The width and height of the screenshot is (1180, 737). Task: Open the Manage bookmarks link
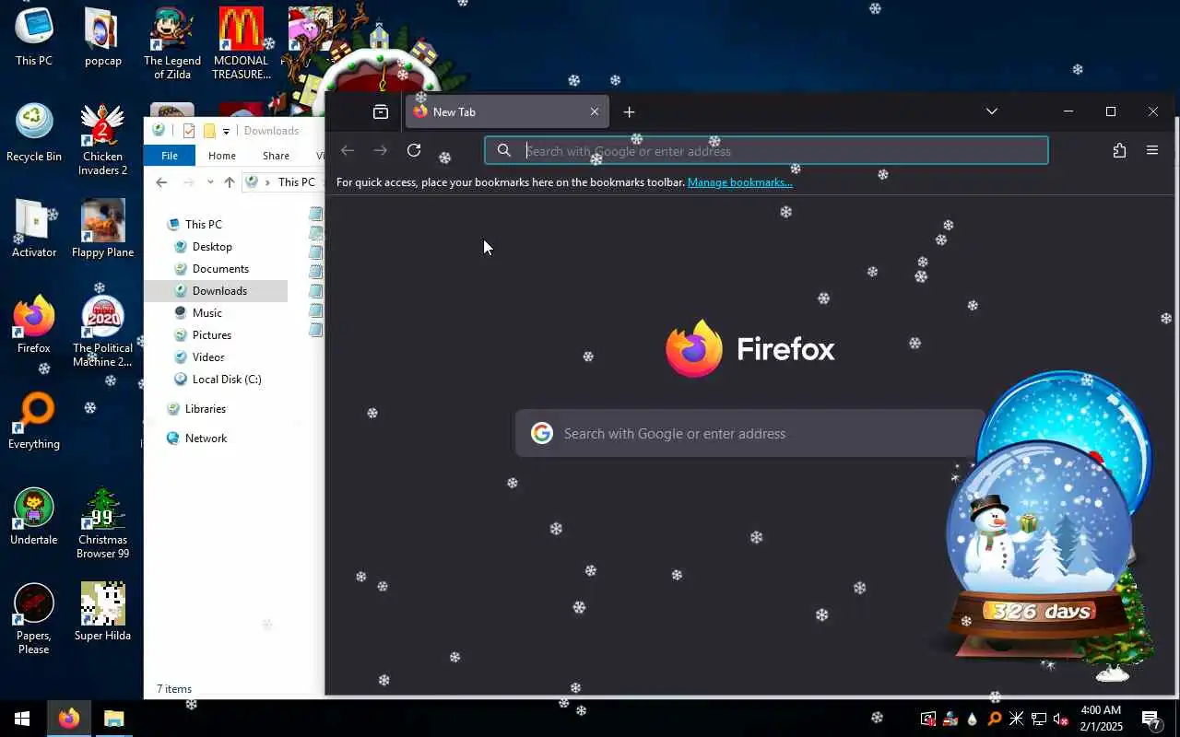click(x=740, y=182)
